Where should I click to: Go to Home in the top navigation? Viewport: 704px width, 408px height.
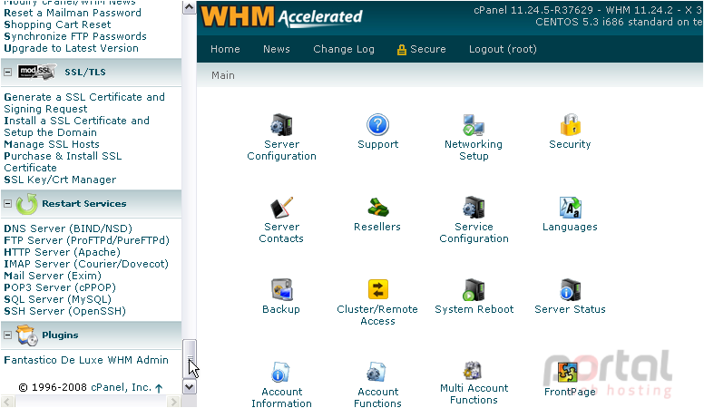225,49
